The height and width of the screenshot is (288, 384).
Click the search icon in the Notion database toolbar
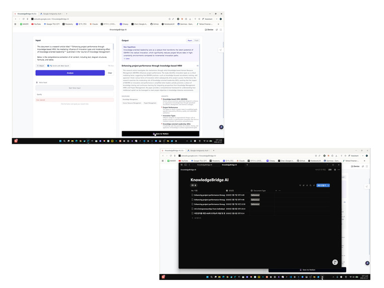tap(310, 185)
